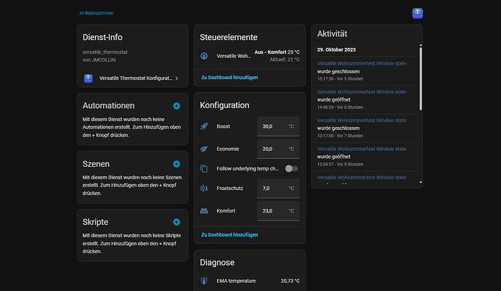The height and width of the screenshot is (291, 501).
Task: Focus the Frostschutz temperature field
Action: [278, 189]
